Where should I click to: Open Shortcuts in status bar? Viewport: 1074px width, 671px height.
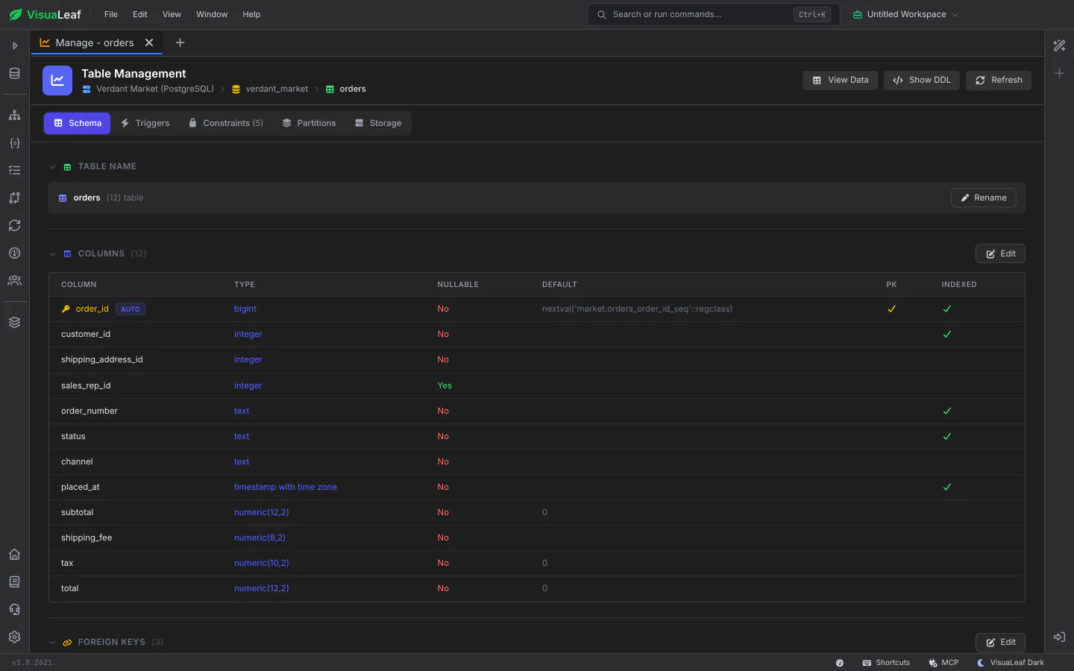(x=886, y=663)
